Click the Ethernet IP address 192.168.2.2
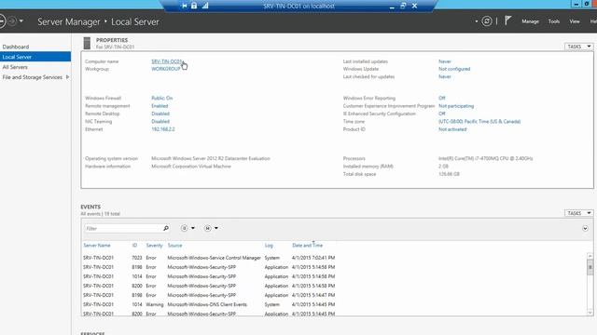Viewport: 597px width, 335px height. pyautogui.click(x=163, y=129)
